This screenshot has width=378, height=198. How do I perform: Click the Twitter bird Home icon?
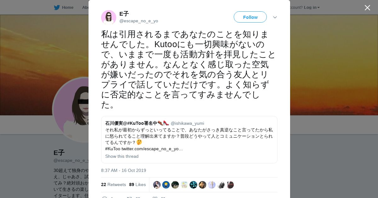[x=57, y=7]
